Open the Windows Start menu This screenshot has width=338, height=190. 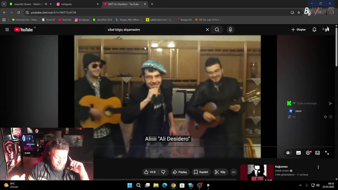(130, 185)
